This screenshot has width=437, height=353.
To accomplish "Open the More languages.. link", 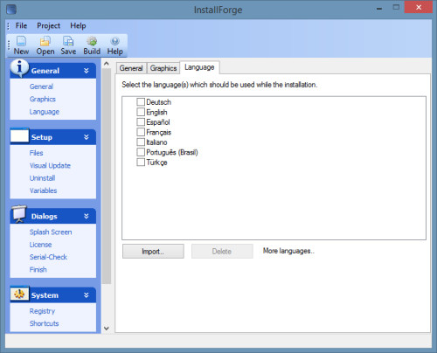I will 288,251.
